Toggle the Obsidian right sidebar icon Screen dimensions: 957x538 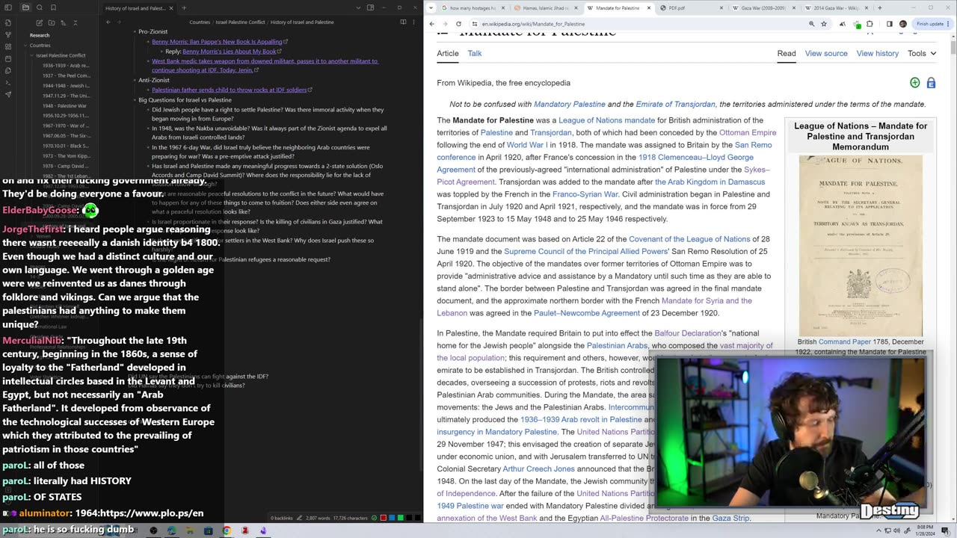click(x=370, y=7)
